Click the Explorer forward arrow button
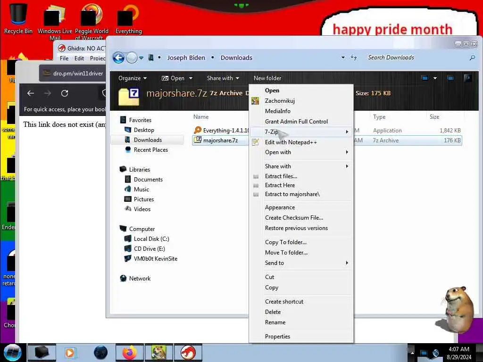The height and width of the screenshot is (362, 483). [132, 58]
